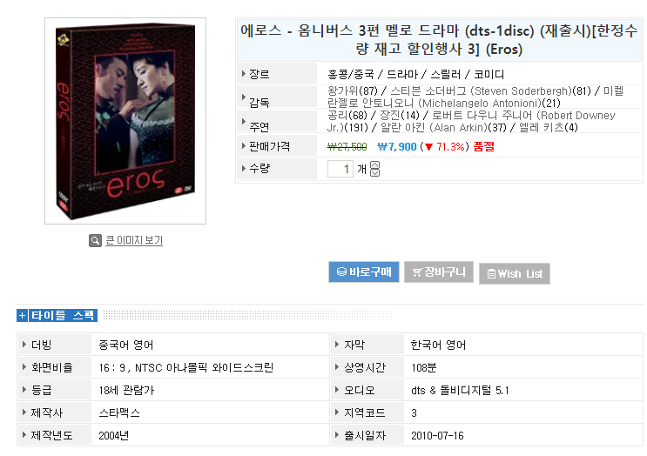Click actor link 장진(14)
The height and width of the screenshot is (456, 647).
[x=400, y=115]
